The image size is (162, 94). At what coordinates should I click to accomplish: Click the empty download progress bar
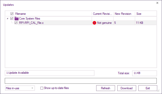(81, 81)
